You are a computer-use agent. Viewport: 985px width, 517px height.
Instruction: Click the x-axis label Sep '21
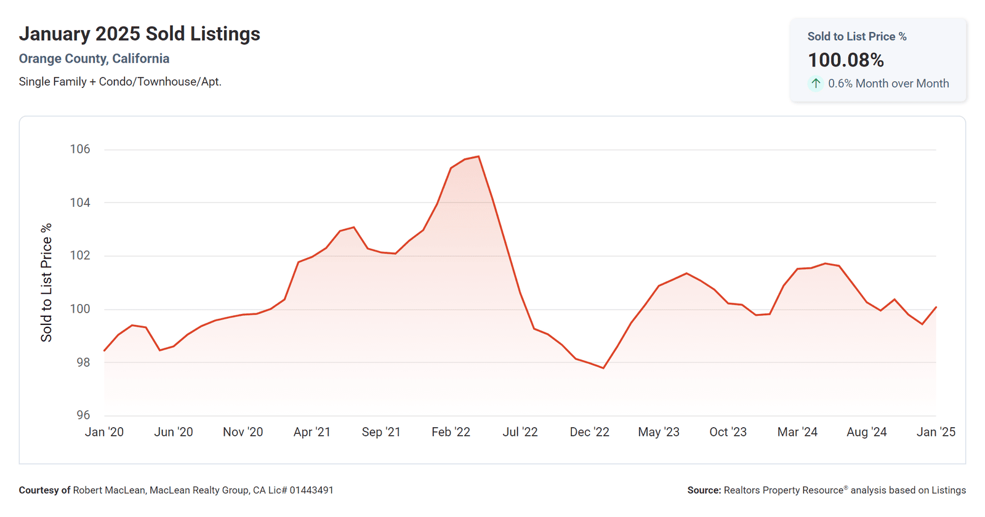click(x=381, y=432)
